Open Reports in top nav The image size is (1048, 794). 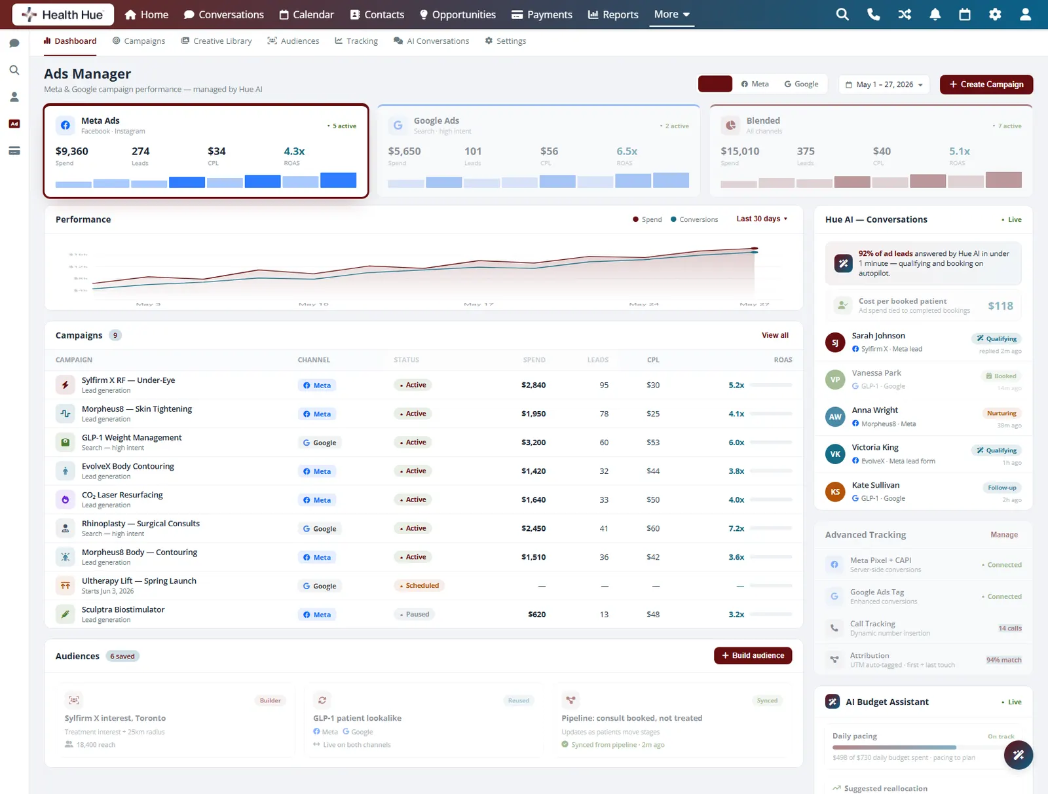(x=613, y=14)
